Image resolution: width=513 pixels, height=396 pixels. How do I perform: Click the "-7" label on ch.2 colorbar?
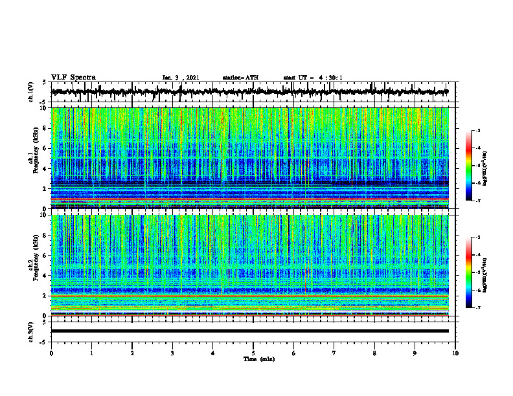(x=477, y=307)
